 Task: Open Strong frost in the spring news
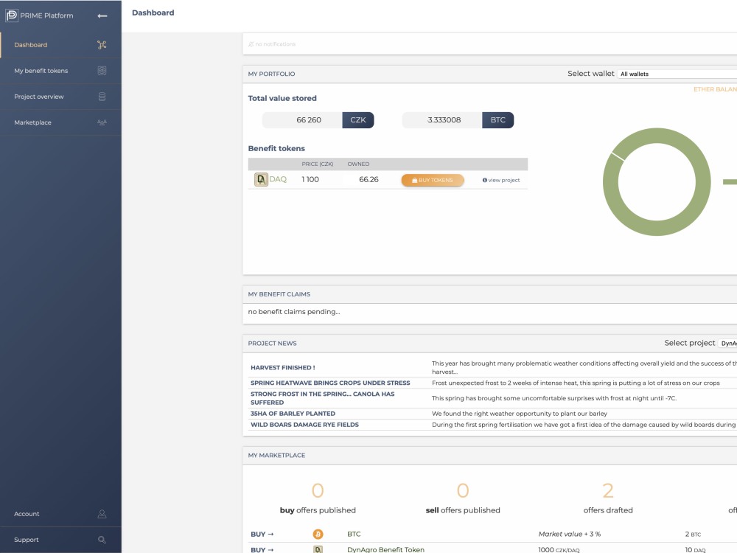(x=323, y=398)
